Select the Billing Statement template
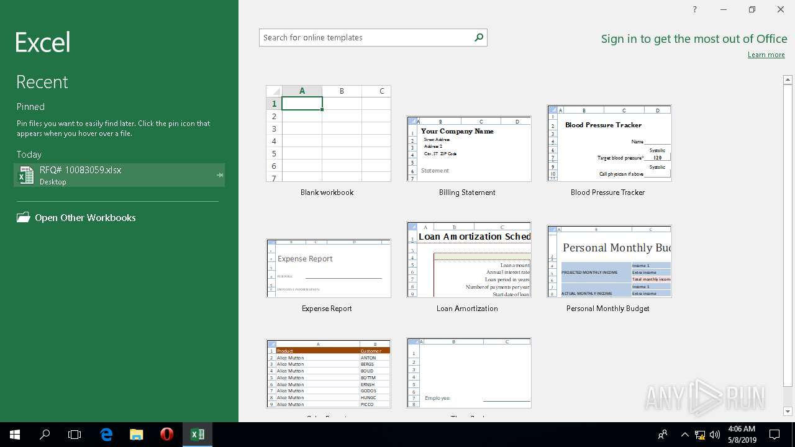This screenshot has height=447, width=795. click(469, 148)
